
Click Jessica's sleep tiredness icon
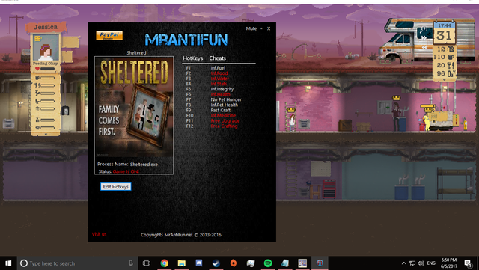point(37,93)
